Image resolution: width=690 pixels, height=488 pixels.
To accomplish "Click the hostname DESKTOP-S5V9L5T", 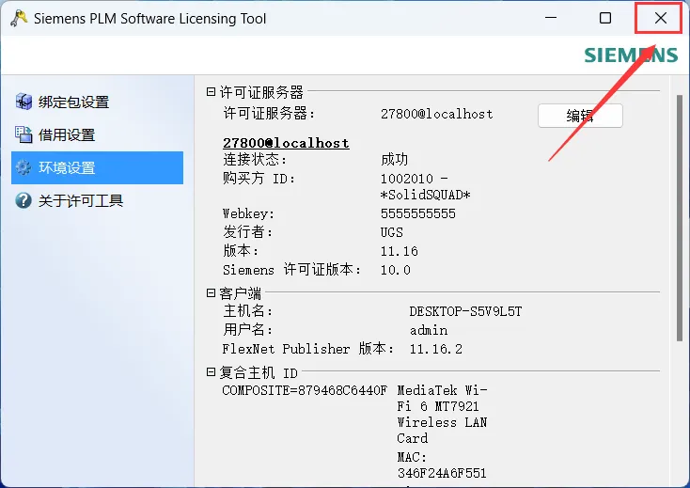I will (x=465, y=311).
